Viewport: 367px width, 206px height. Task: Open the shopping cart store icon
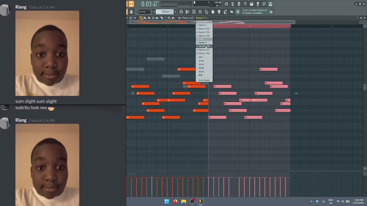238,12
